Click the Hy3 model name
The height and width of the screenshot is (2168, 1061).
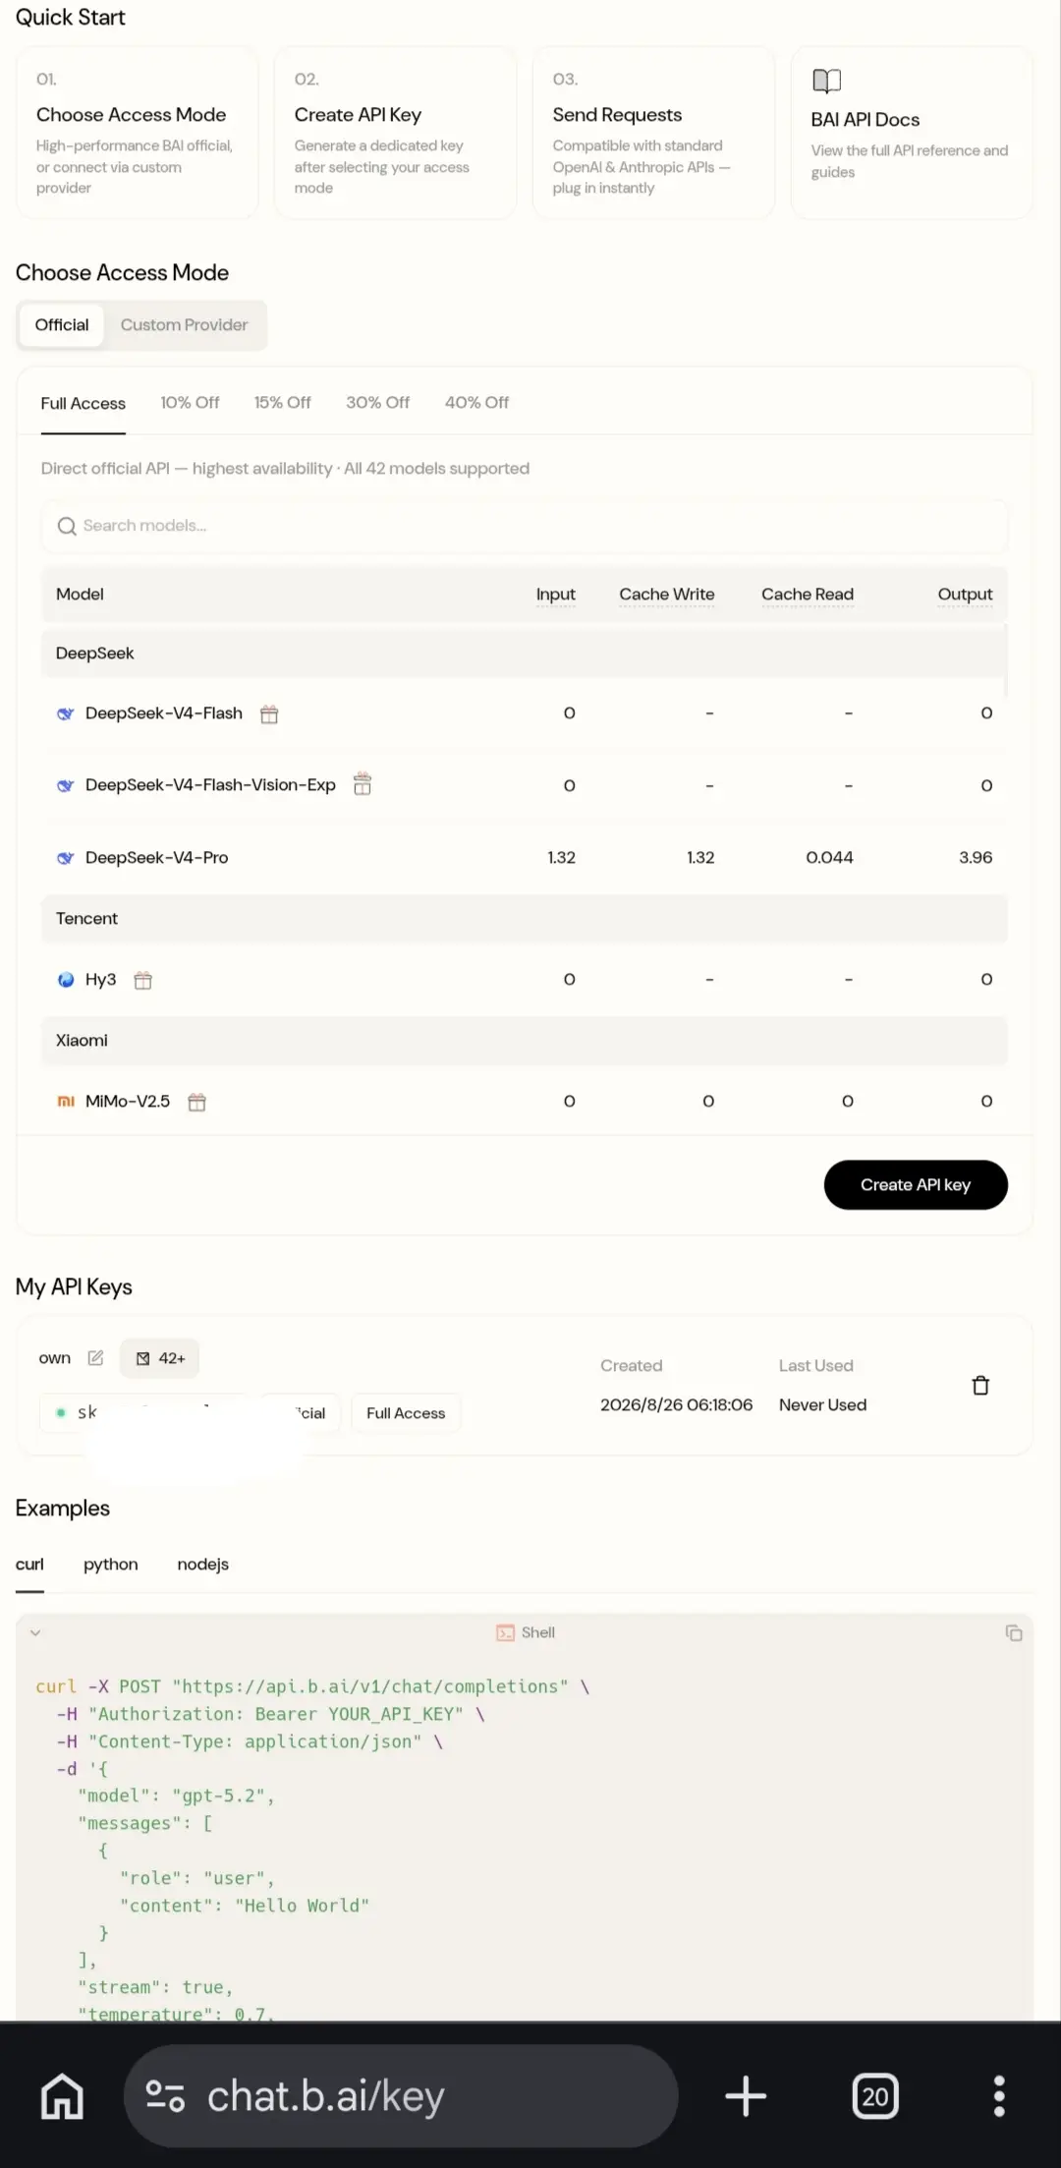[100, 980]
